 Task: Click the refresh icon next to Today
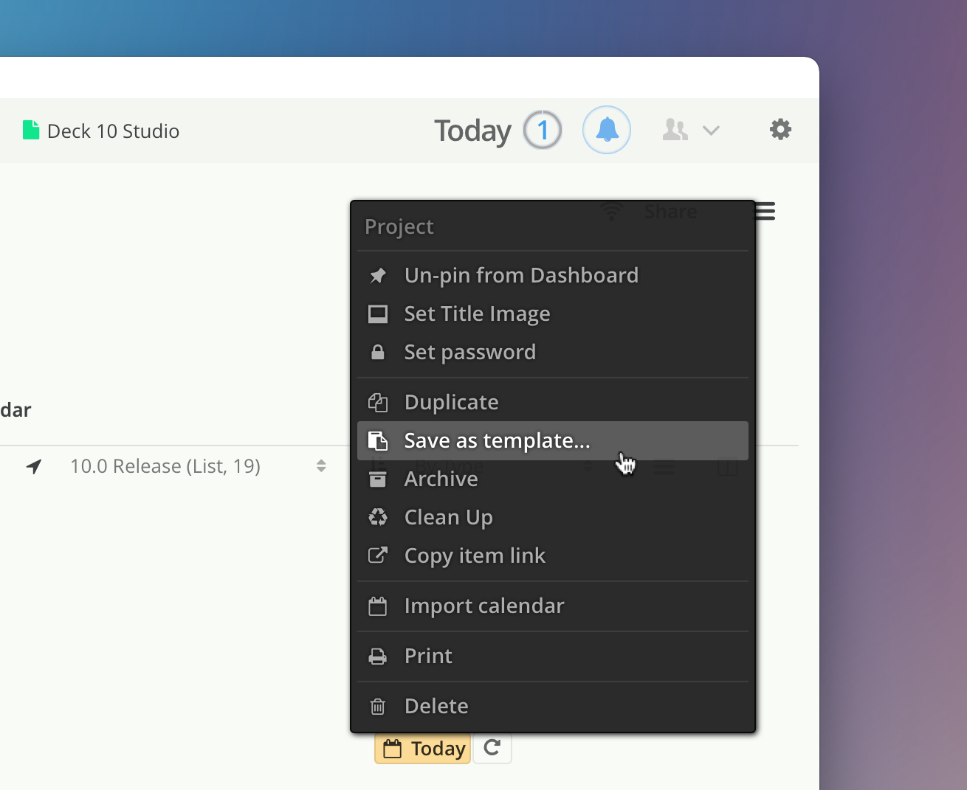click(492, 748)
